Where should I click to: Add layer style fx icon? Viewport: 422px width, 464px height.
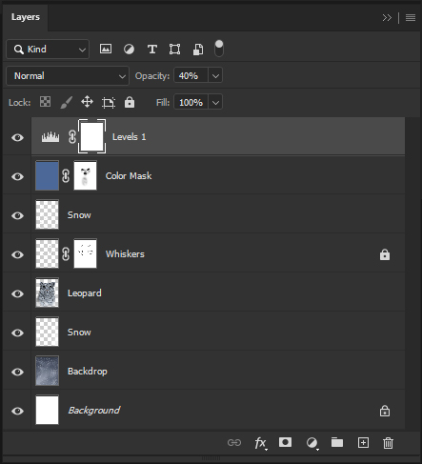point(261,443)
